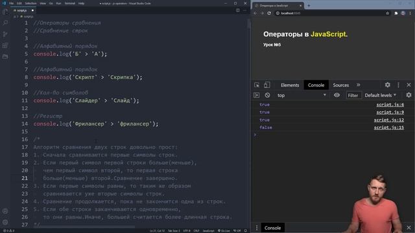This screenshot has width=415, height=233.
Task: Switch to the Elements tab in DevTools
Action: (290, 85)
